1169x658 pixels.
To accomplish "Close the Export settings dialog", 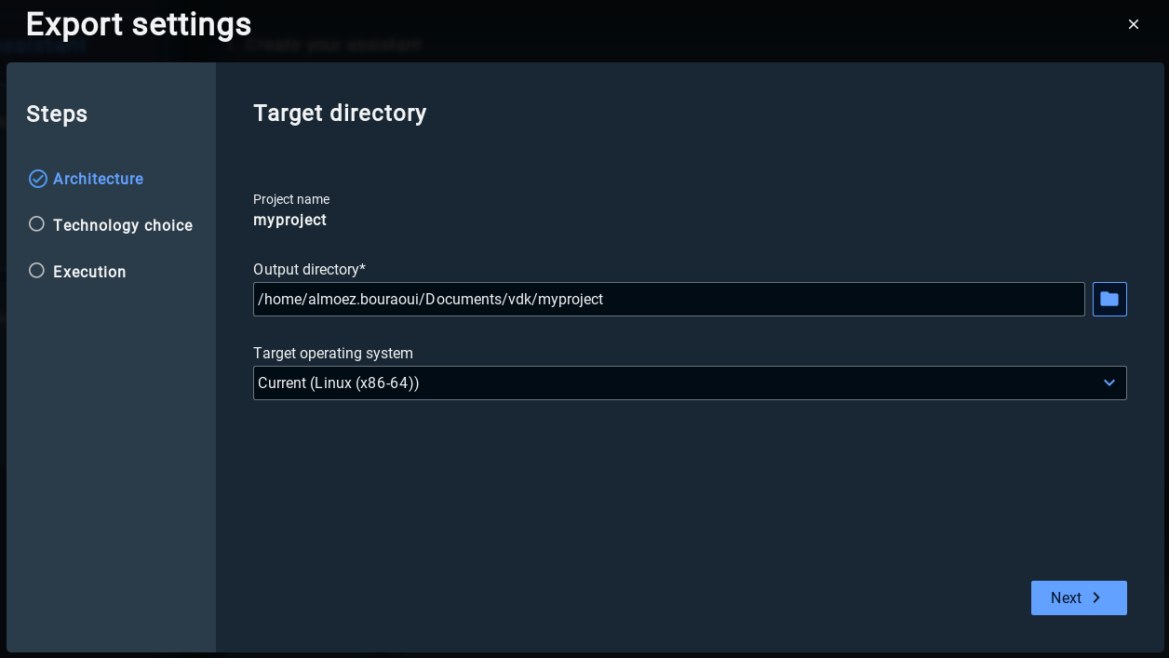I will [1134, 24].
